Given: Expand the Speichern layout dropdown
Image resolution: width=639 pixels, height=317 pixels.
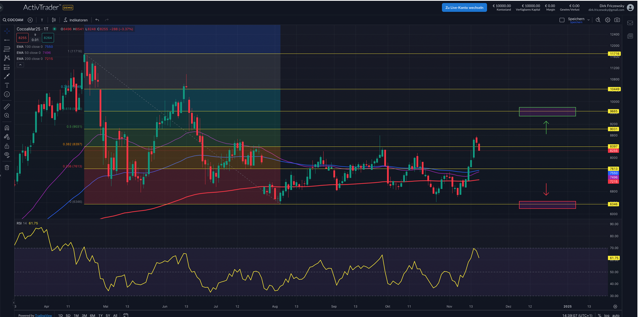Looking at the screenshot, I should point(589,20).
